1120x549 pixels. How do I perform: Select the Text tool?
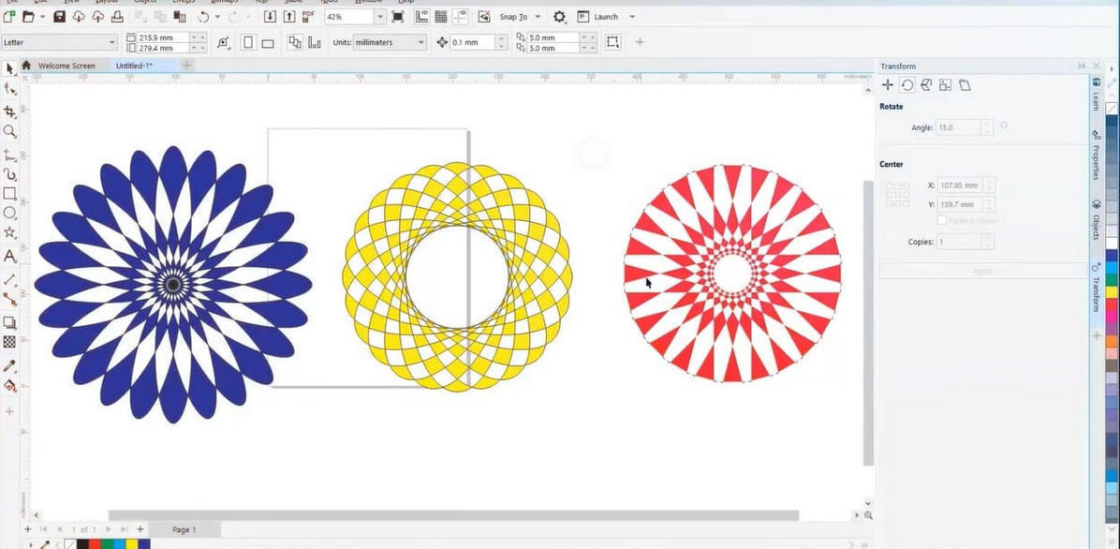[x=9, y=256]
